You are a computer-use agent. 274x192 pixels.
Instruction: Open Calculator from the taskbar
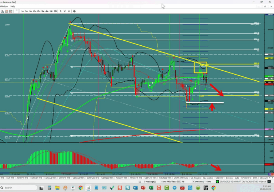(x=50, y=188)
